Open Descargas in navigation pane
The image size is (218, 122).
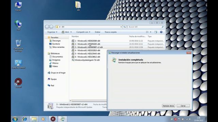(x=55, y=41)
